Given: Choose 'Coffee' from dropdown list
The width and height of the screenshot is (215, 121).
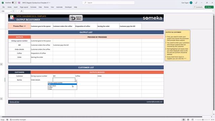Looking at the screenshot, I should coord(62,87).
